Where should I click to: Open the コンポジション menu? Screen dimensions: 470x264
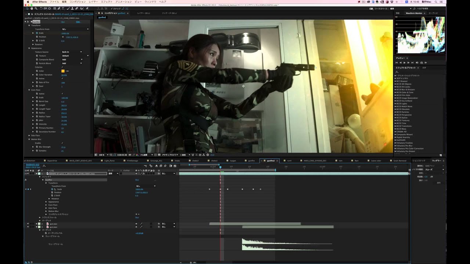pyautogui.click(x=78, y=2)
